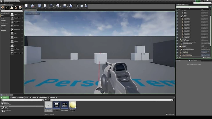Select the Geometry category in Modes panel
212x119 pixels.
pos(3,25)
